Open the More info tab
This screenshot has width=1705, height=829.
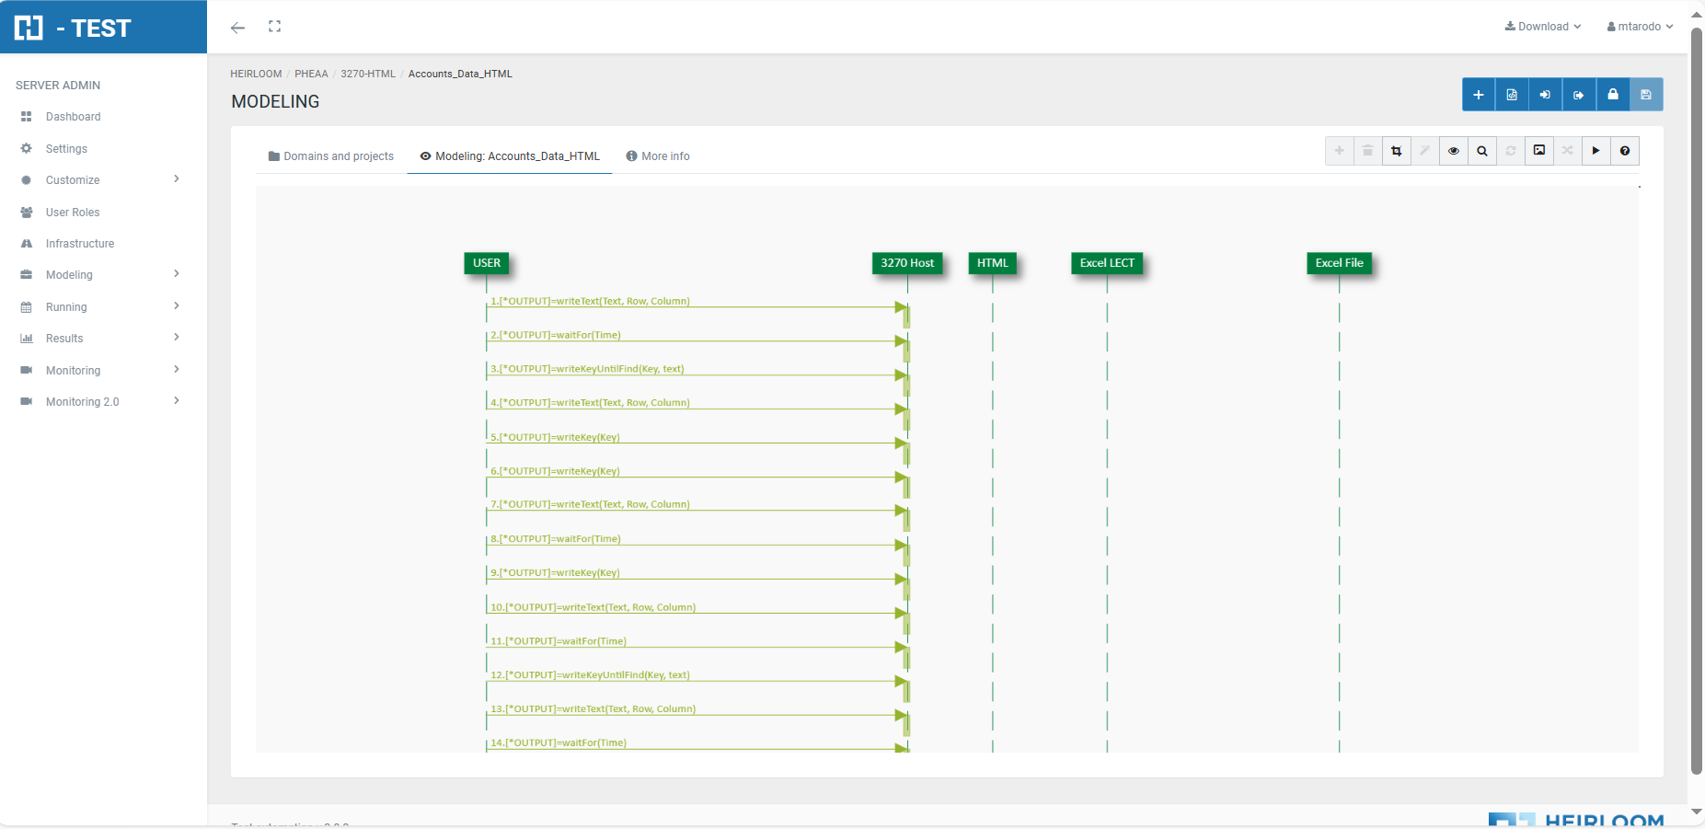coord(658,156)
